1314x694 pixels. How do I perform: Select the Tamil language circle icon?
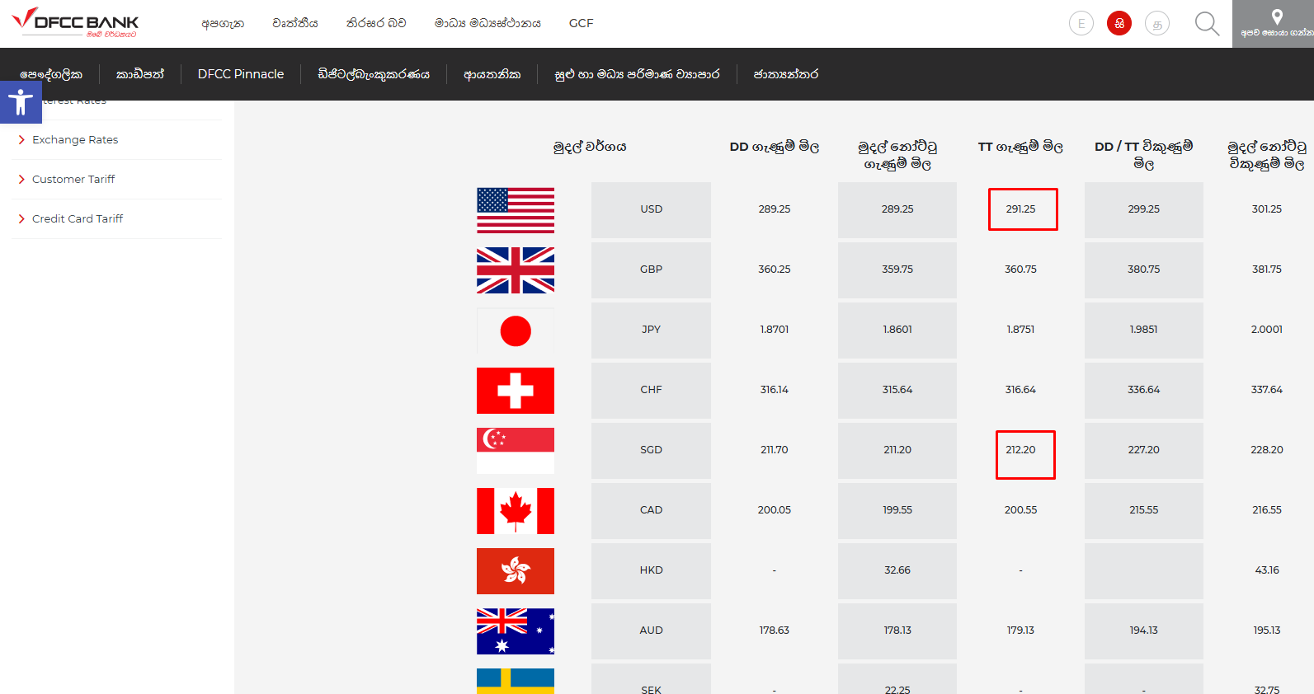pyautogui.click(x=1157, y=24)
